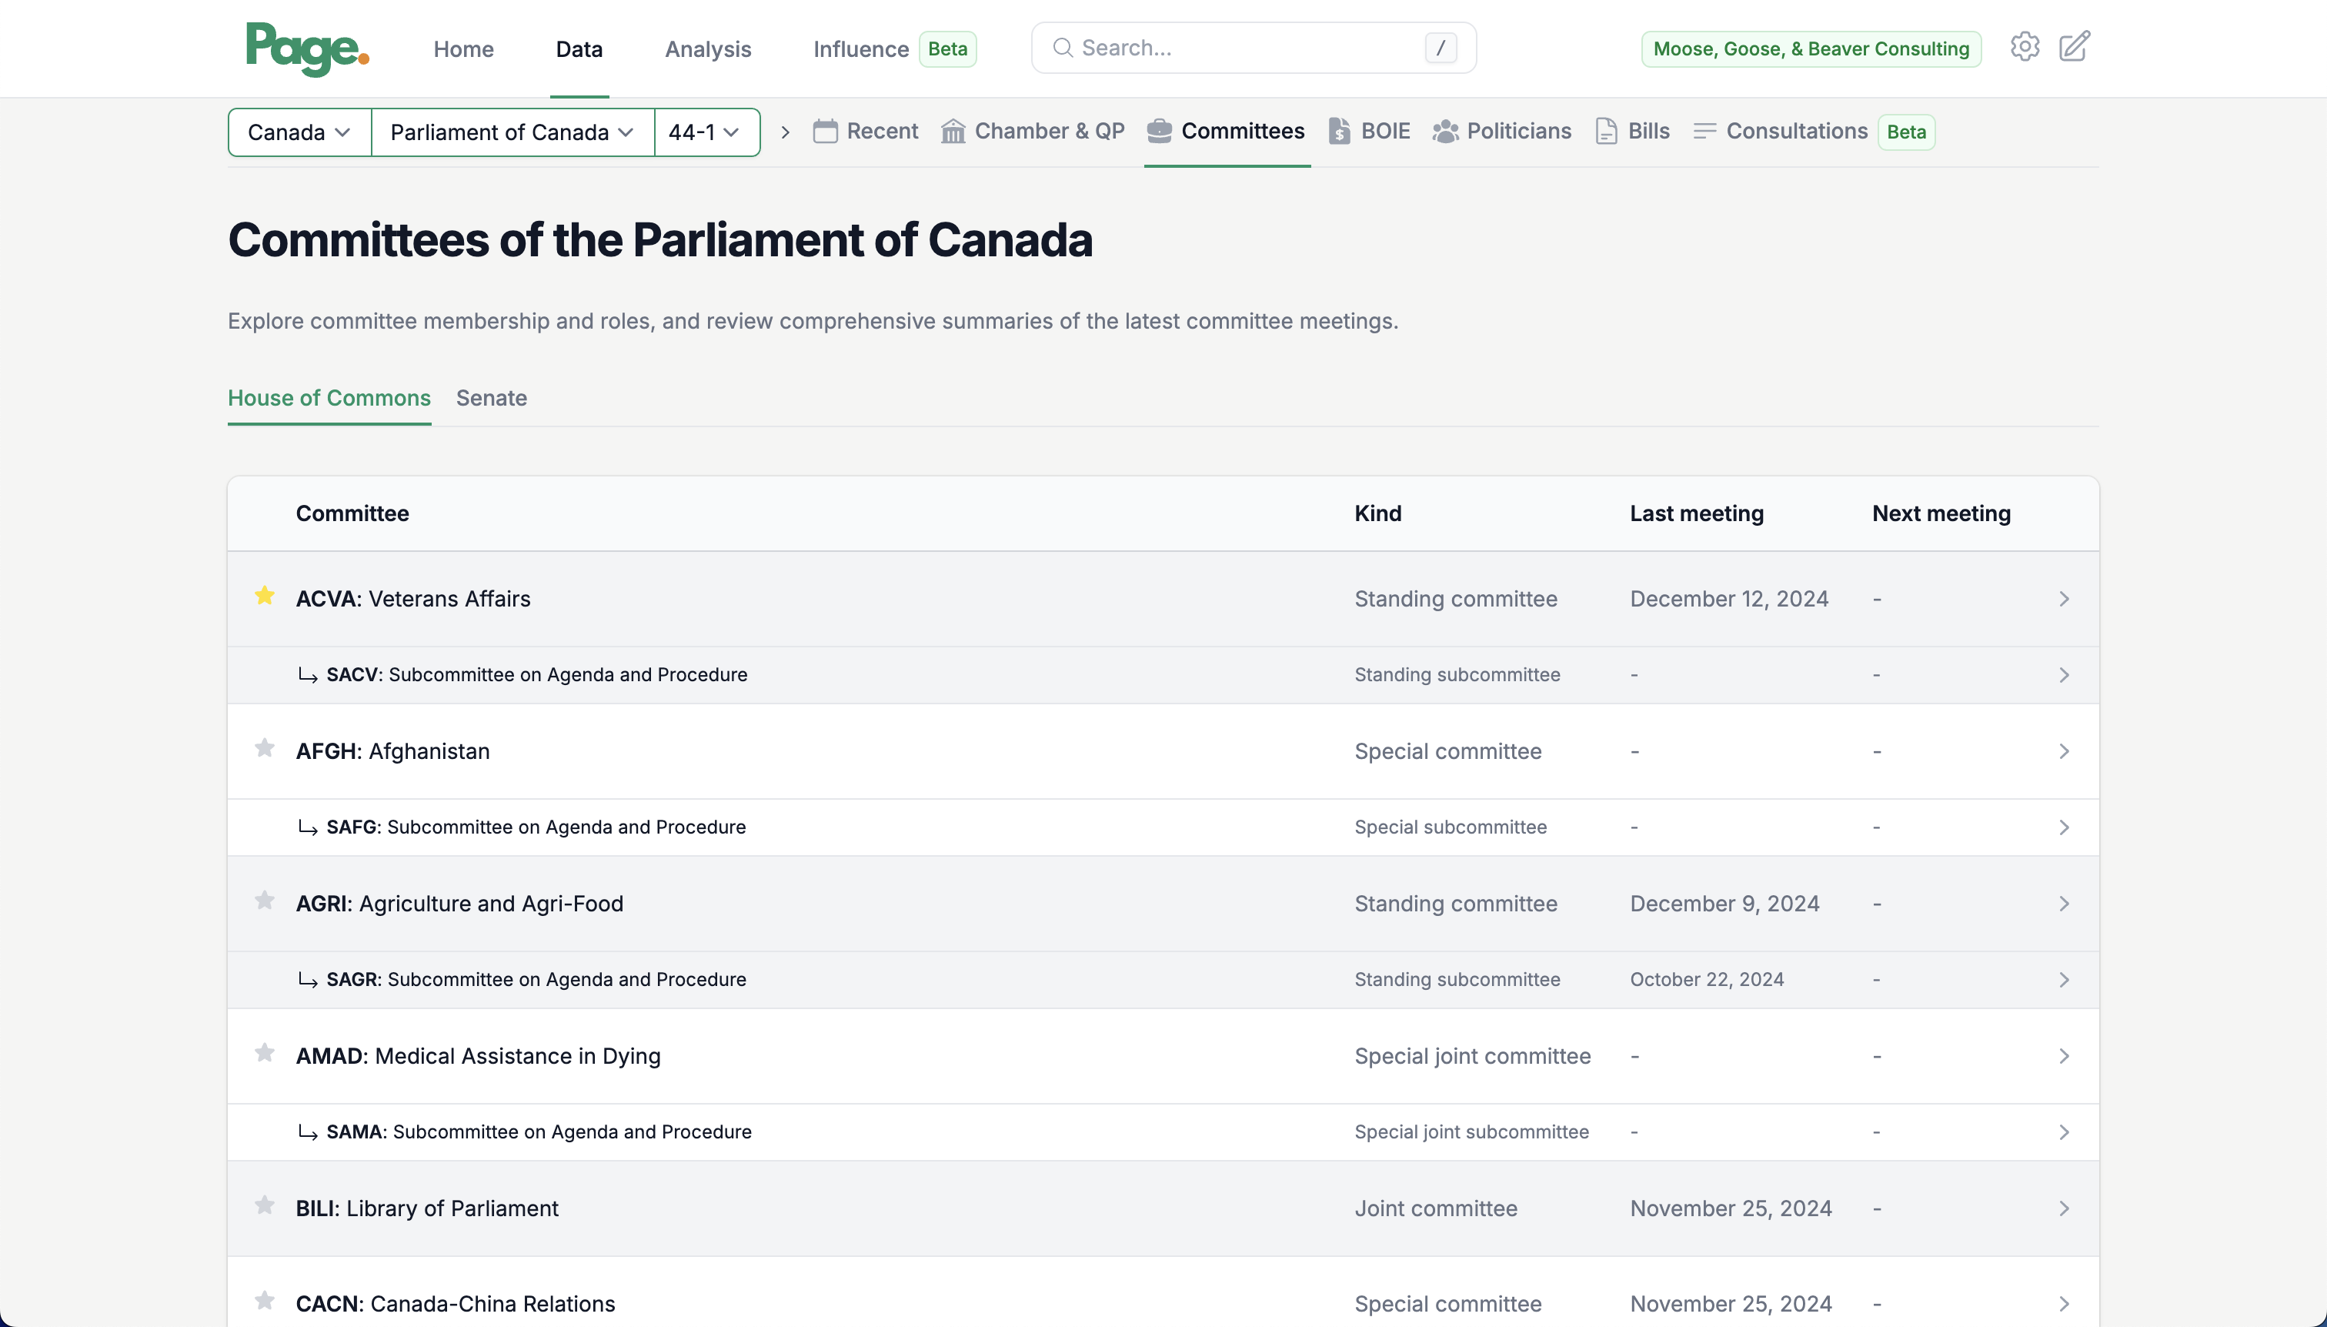Open SACV row chevron arrow

[x=2064, y=675]
